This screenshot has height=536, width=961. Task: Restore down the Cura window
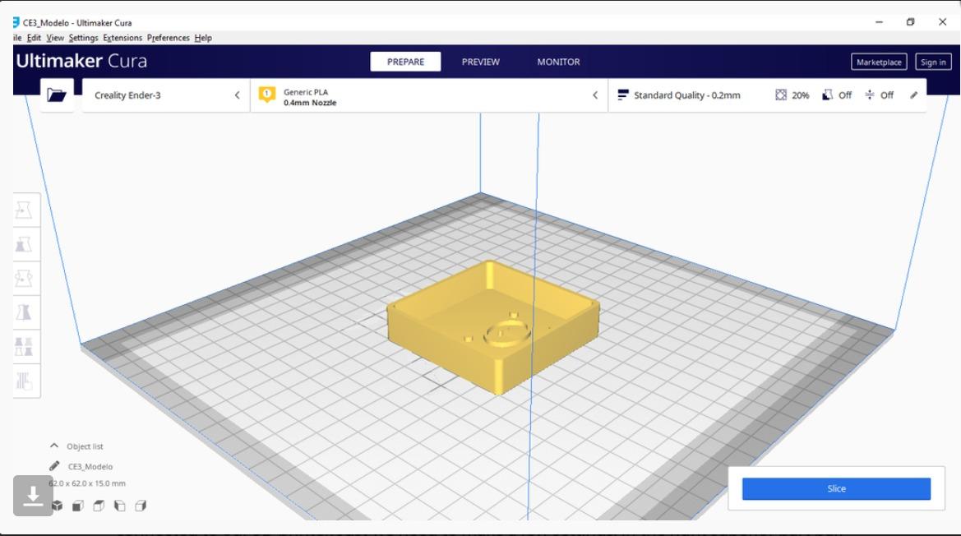910,22
